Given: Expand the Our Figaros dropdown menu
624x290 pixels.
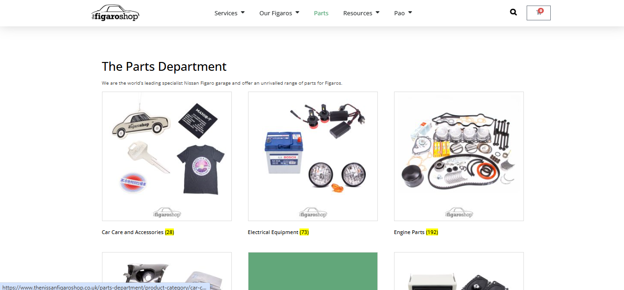Looking at the screenshot, I should click(279, 13).
